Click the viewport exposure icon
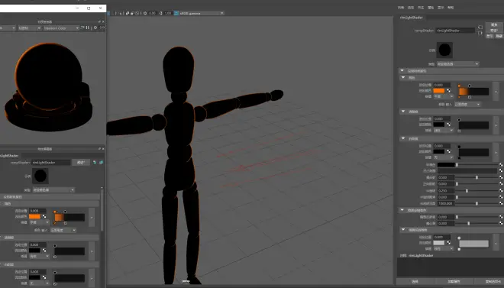 click(145, 13)
